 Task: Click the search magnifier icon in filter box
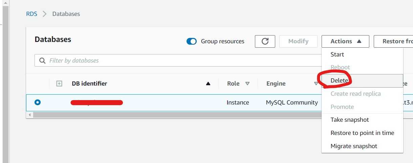pyautogui.click(x=42, y=61)
